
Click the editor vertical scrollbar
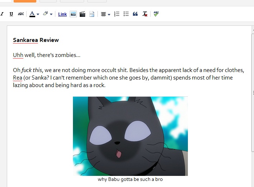point(253,93)
